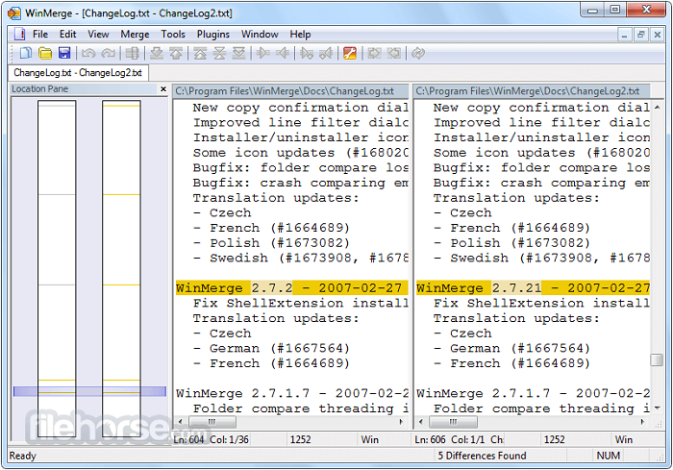Jump to the first difference via toolbar
The height and width of the screenshot is (470, 673).
[x=199, y=53]
